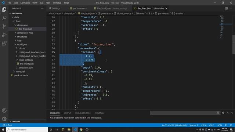Open the Search view in activity bar

pyautogui.click(x=4, y=18)
